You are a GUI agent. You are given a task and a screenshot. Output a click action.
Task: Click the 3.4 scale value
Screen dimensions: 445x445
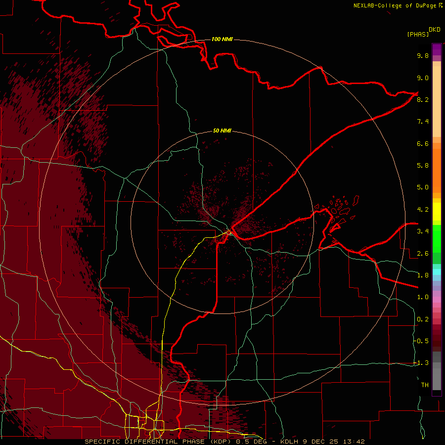pyautogui.click(x=423, y=231)
